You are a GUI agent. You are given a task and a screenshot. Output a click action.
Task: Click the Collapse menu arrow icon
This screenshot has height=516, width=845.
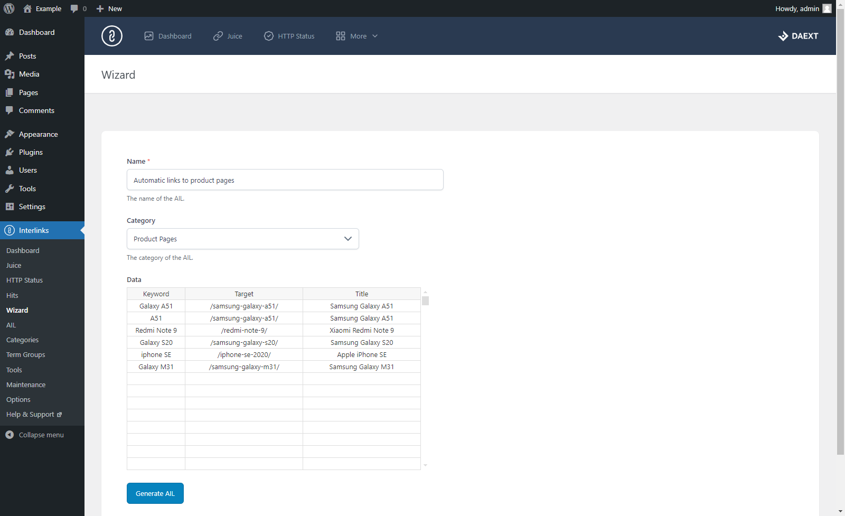point(10,435)
